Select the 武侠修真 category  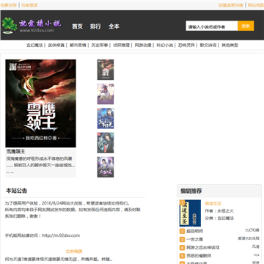tap(56, 45)
